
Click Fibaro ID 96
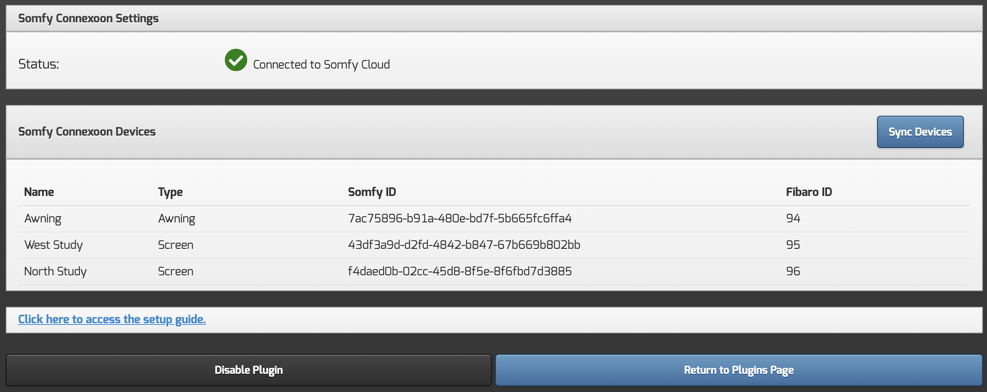point(793,271)
